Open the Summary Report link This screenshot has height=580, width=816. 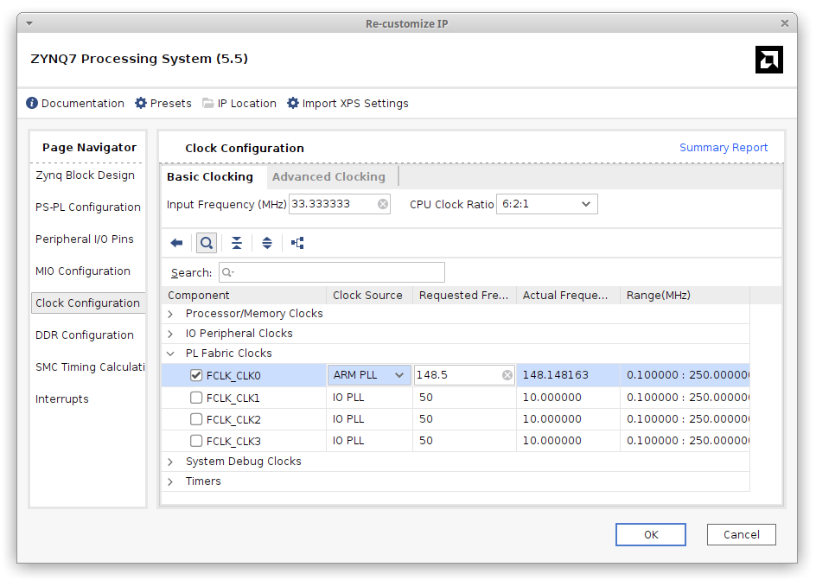[x=723, y=148]
